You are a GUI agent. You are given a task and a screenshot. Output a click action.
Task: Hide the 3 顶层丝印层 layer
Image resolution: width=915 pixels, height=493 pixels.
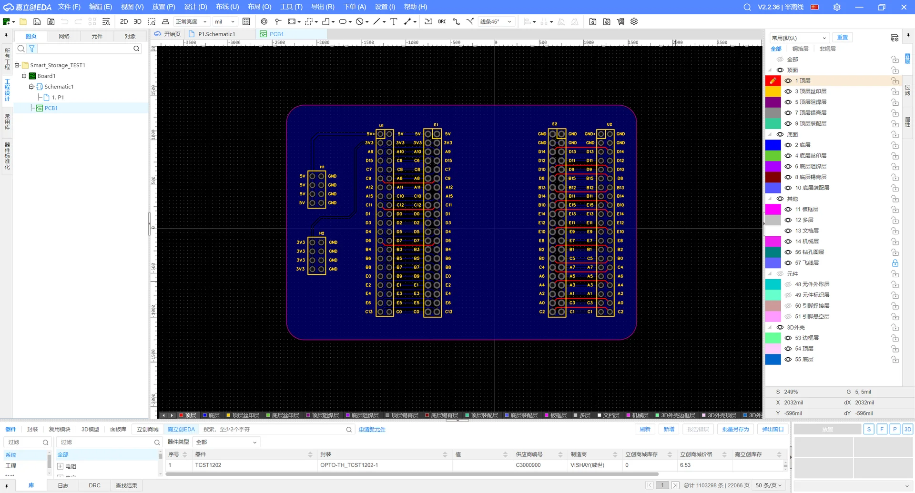pos(788,91)
